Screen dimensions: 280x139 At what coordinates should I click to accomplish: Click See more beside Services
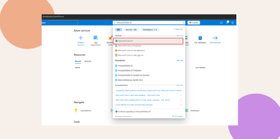(180, 36)
